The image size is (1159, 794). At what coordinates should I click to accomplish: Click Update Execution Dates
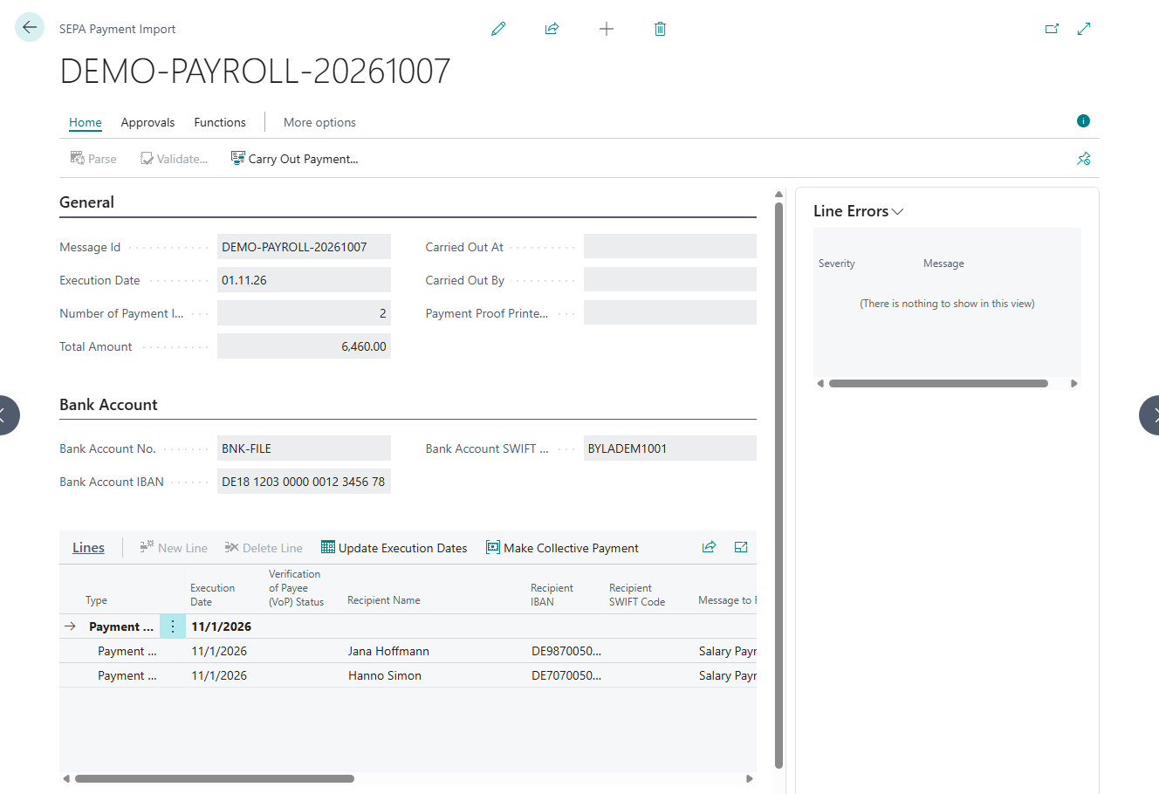(394, 548)
